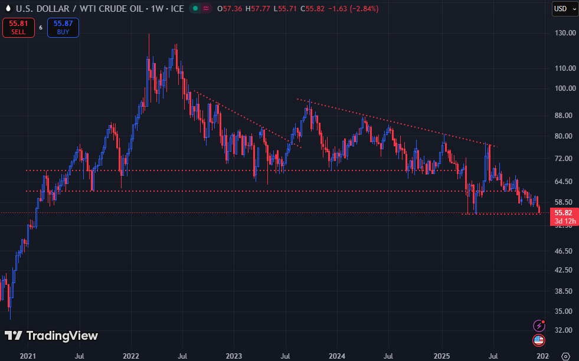Click the open value O57.36
Viewport: 579px width, 361px height.
coord(230,8)
